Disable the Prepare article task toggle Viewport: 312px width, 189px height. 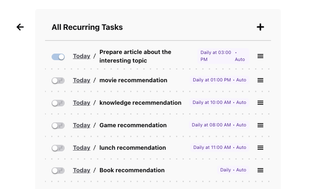click(58, 57)
